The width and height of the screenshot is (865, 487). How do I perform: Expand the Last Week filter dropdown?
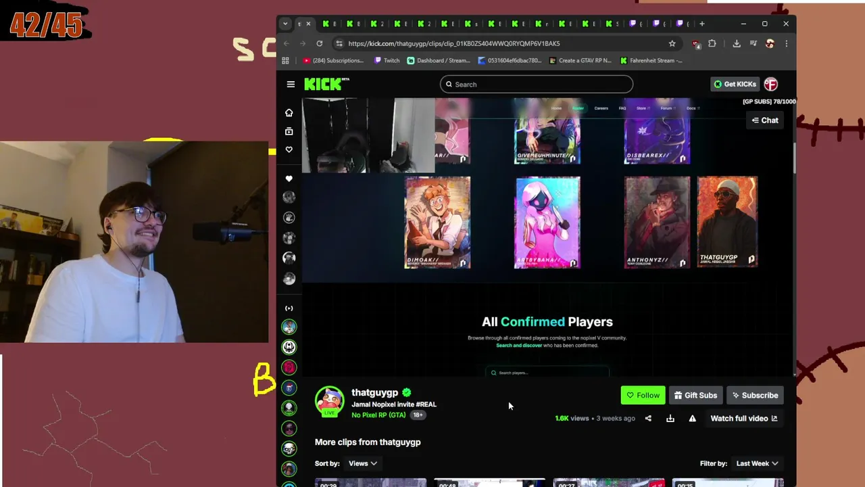757,463
